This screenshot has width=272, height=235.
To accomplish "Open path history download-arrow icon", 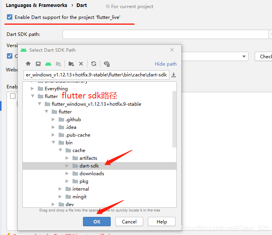I will [174, 75].
